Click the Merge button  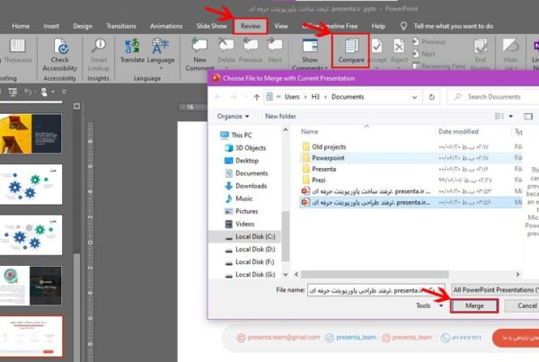point(474,305)
